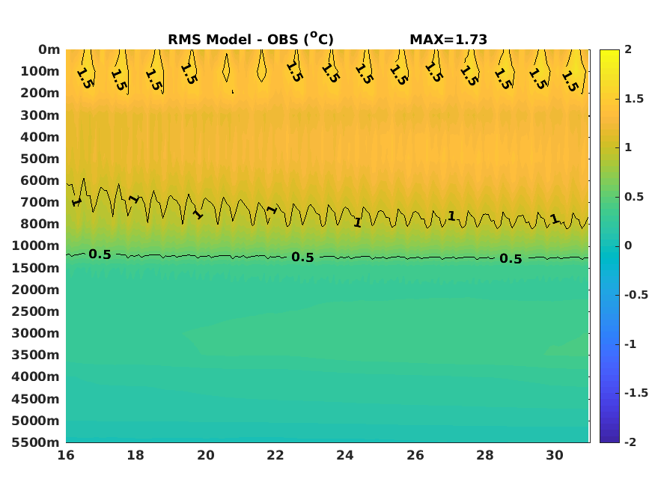The height and width of the screenshot is (491, 655).
Task: Click the "700m" depth tick label
Action: click(x=40, y=201)
